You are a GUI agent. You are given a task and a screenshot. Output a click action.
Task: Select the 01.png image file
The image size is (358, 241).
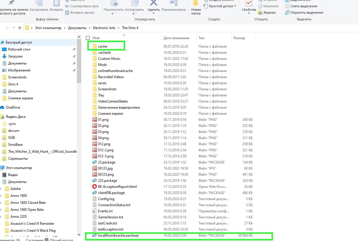(x=103, y=120)
